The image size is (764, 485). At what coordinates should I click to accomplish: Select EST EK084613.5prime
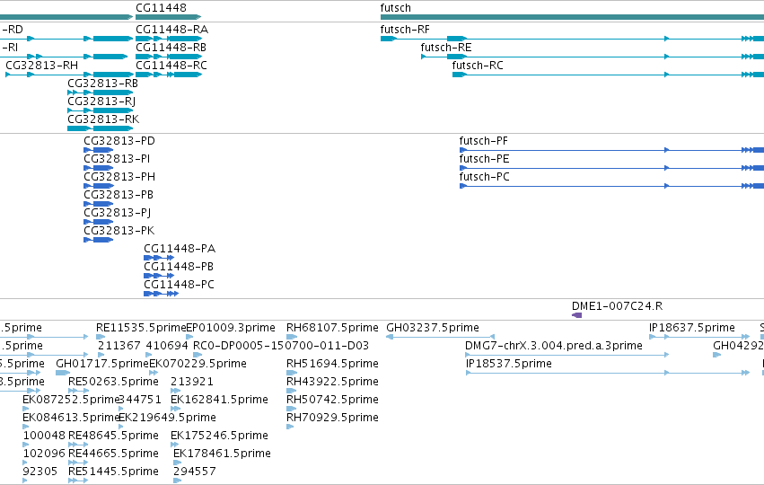click(71, 418)
